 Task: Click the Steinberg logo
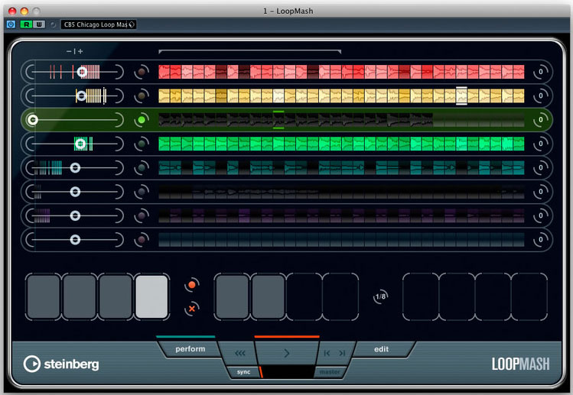pyautogui.click(x=61, y=364)
